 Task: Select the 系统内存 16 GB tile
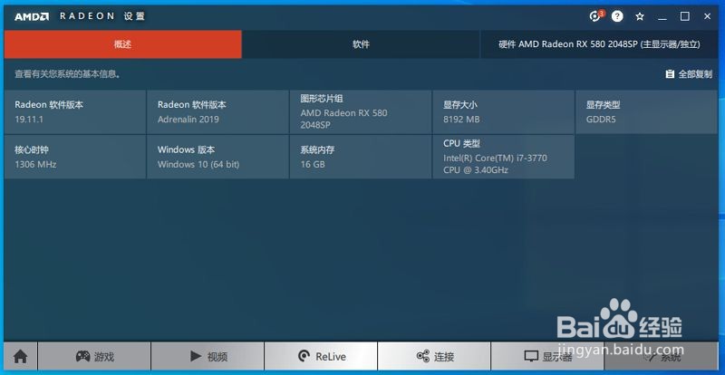click(361, 157)
